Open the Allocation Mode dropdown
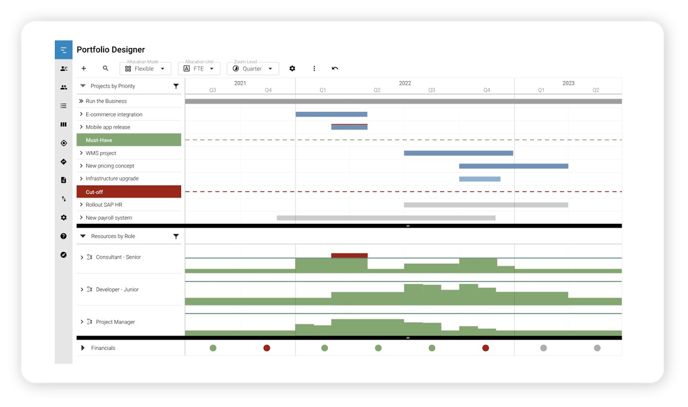Image resolution: width=688 pixels, height=407 pixels. [x=145, y=68]
